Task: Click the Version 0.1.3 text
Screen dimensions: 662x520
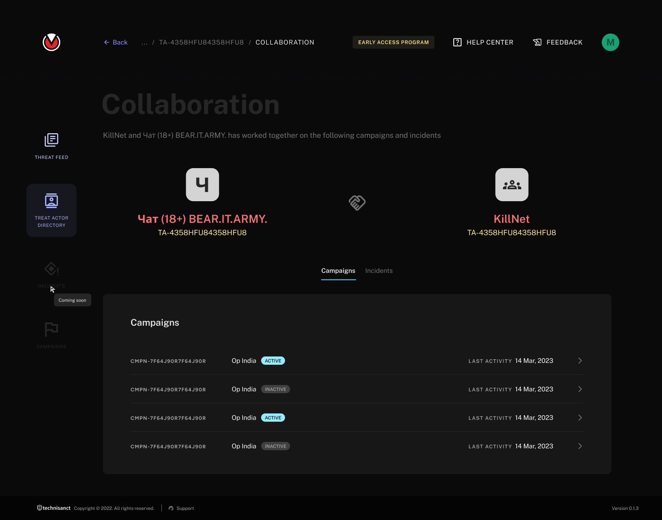Action: click(x=625, y=508)
